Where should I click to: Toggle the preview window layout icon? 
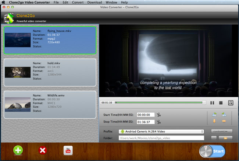pyautogui.click(x=231, y=103)
